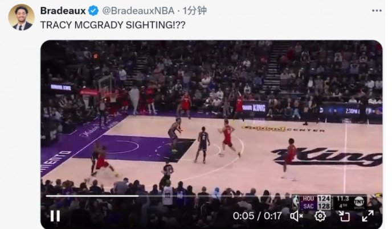Click the tweet text TRACY MCGRADY SIGHTING

click(x=113, y=25)
